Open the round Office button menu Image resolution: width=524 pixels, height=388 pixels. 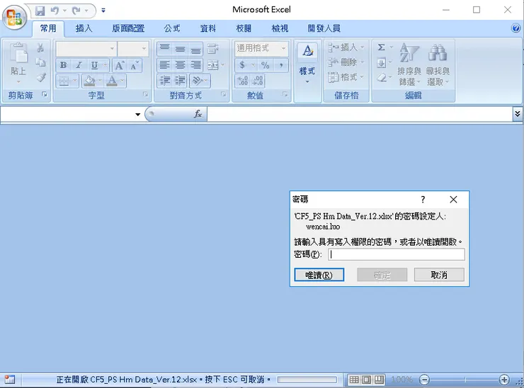coord(14,17)
